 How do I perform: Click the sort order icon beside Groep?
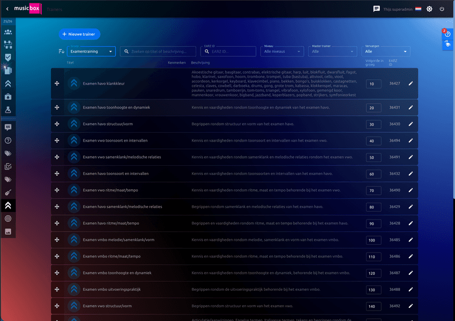61,51
